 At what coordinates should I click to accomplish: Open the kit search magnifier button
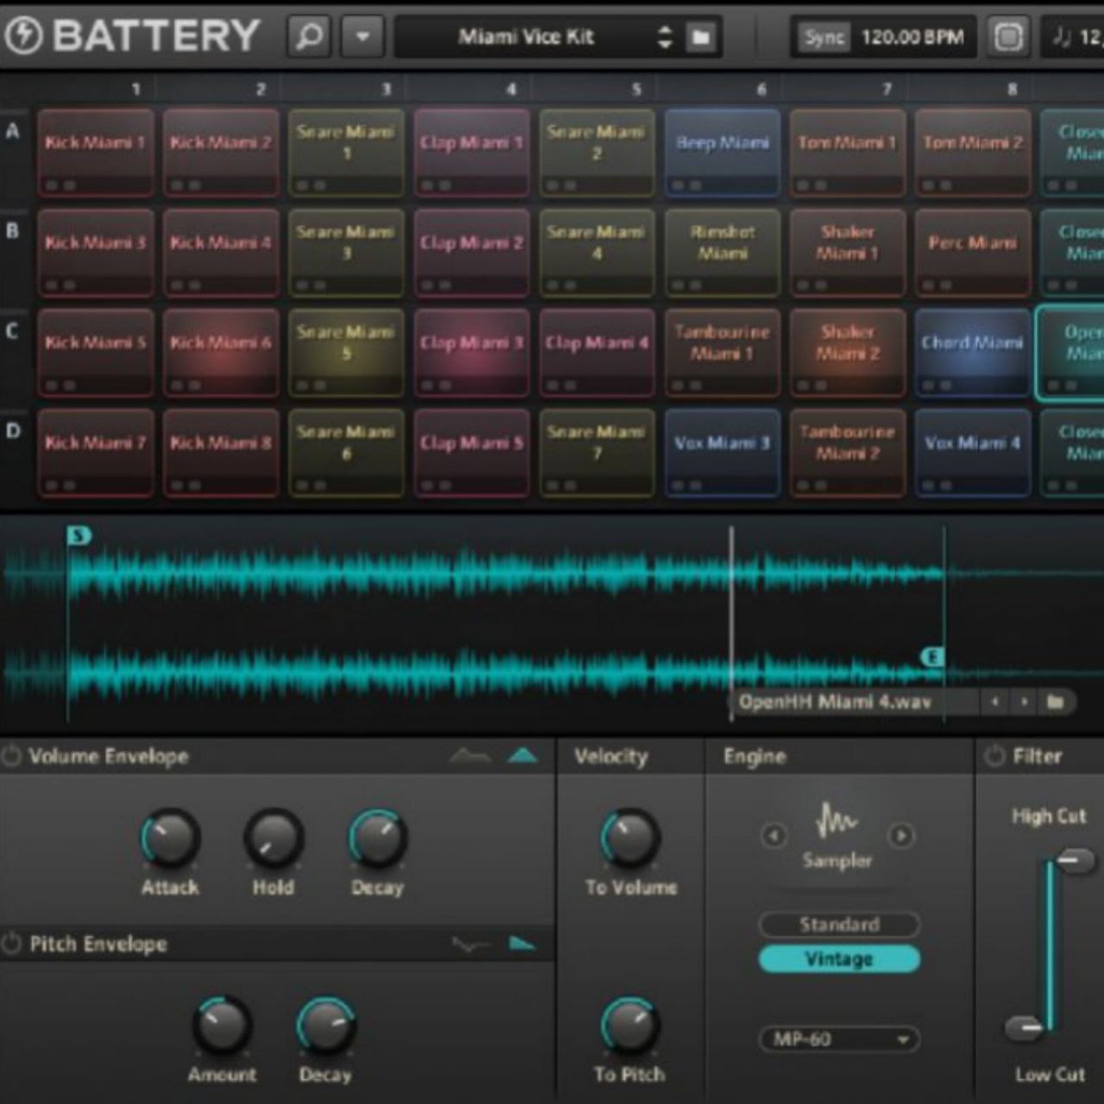pos(309,37)
